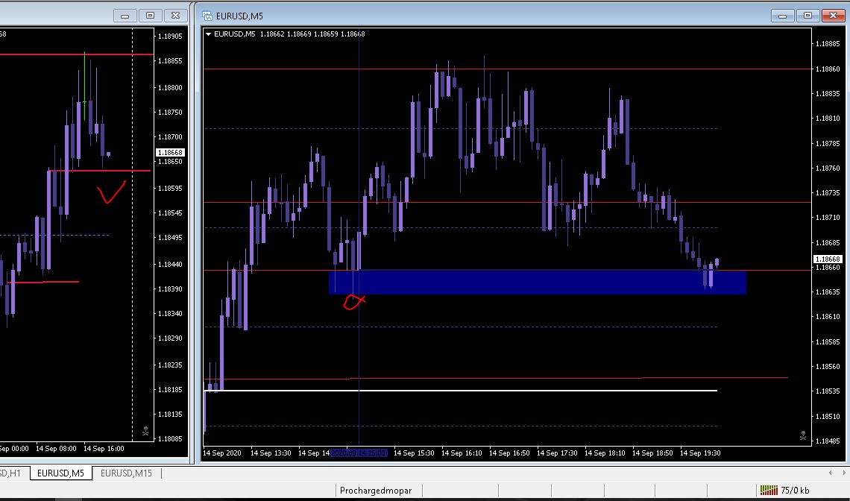This screenshot has height=501, width=850.
Task: Minimize the left chart window
Action: 125,16
